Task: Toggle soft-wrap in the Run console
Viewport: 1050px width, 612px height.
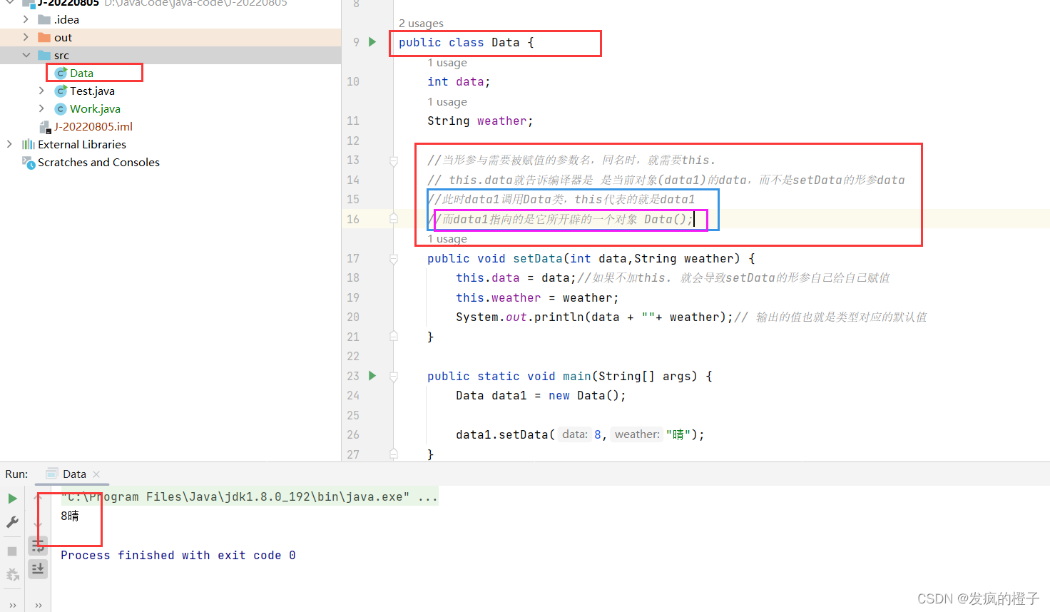Action: pyautogui.click(x=39, y=546)
